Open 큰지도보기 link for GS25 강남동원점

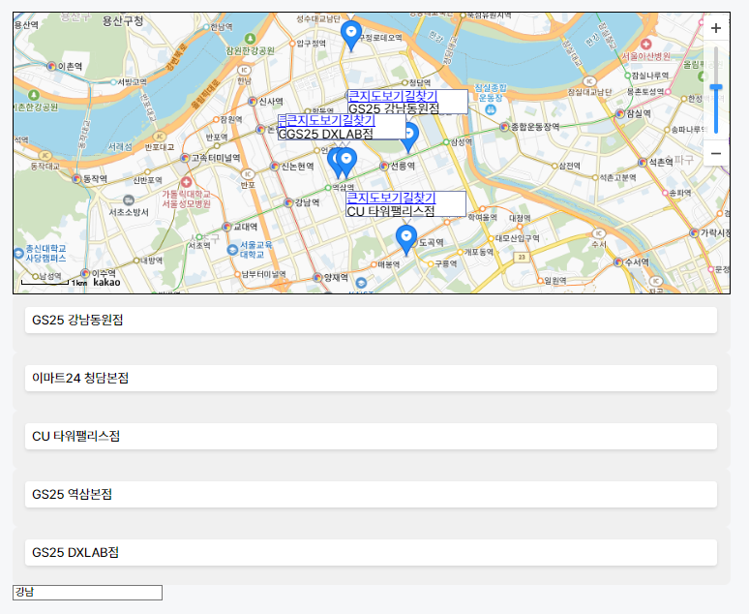tap(376, 96)
